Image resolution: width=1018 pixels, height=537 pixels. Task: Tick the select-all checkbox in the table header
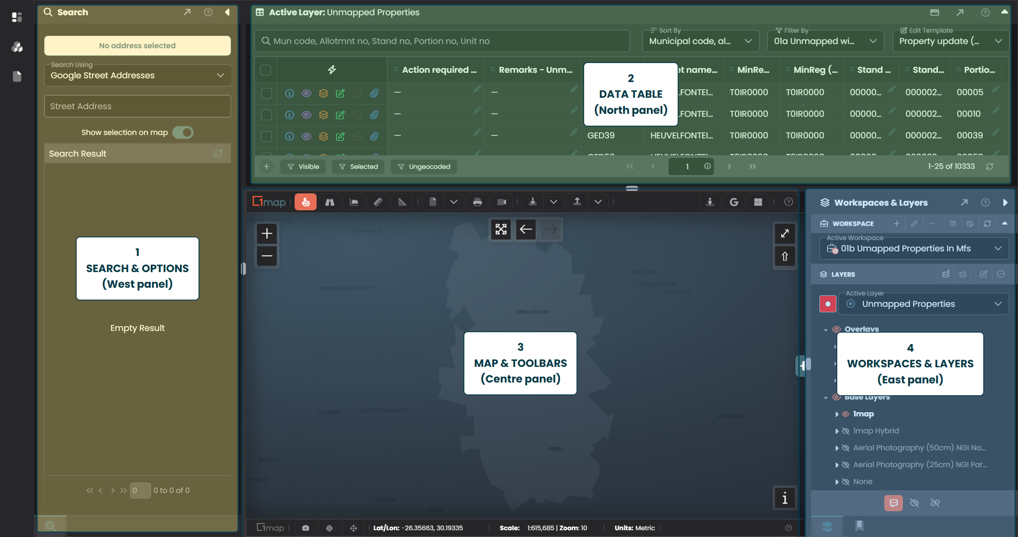point(266,70)
